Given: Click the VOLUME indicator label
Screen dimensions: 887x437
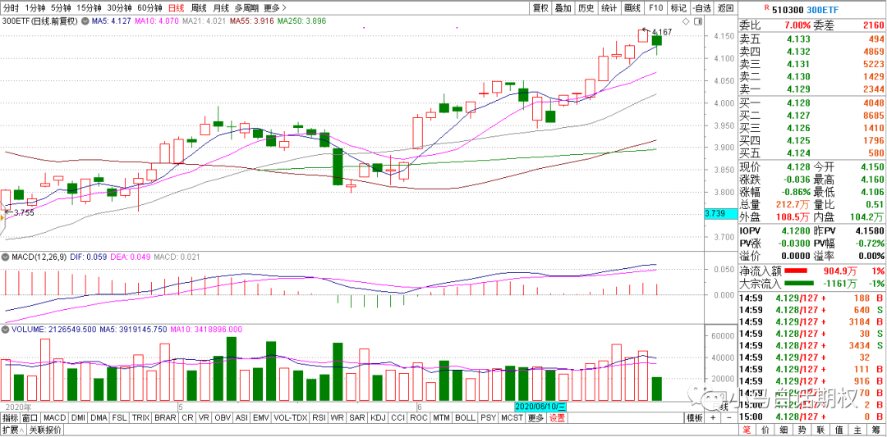Looking at the screenshot, I should [27, 329].
